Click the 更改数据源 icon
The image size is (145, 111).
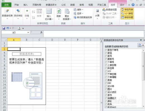[67, 11]
